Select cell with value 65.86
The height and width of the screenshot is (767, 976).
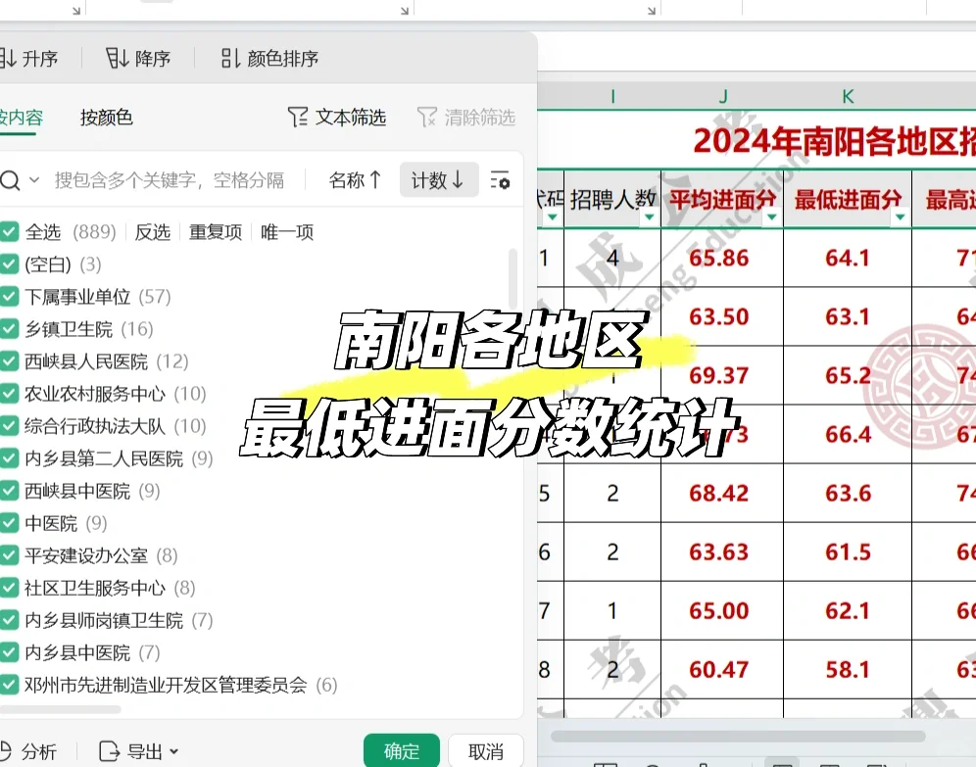pos(722,259)
